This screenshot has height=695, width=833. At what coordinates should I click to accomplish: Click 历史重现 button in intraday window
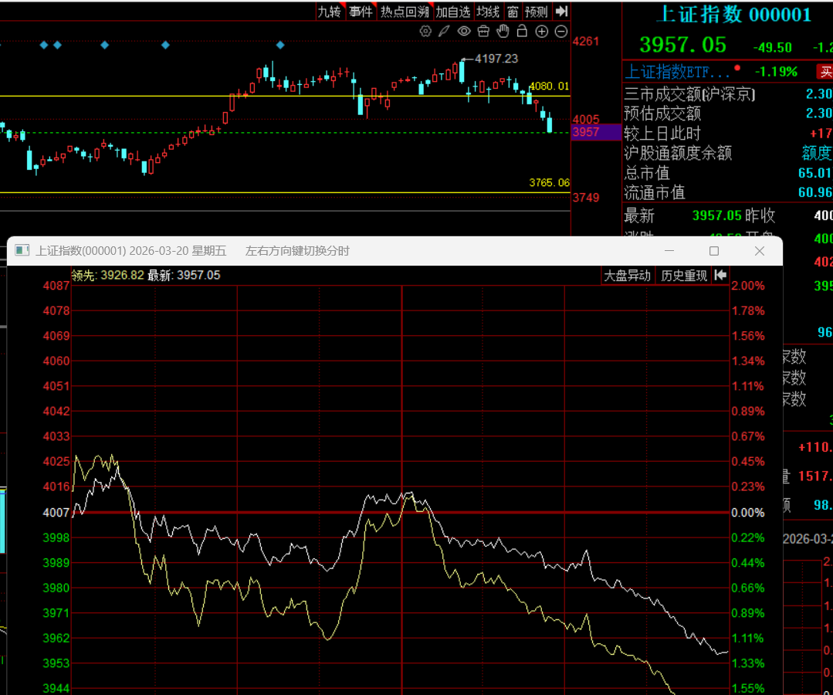684,276
